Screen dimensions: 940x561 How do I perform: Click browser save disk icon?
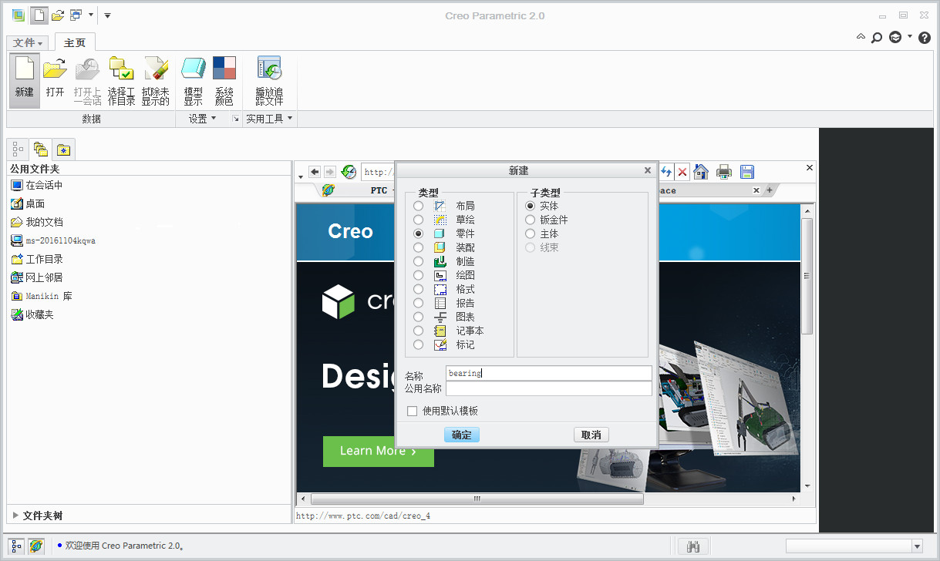point(747,172)
